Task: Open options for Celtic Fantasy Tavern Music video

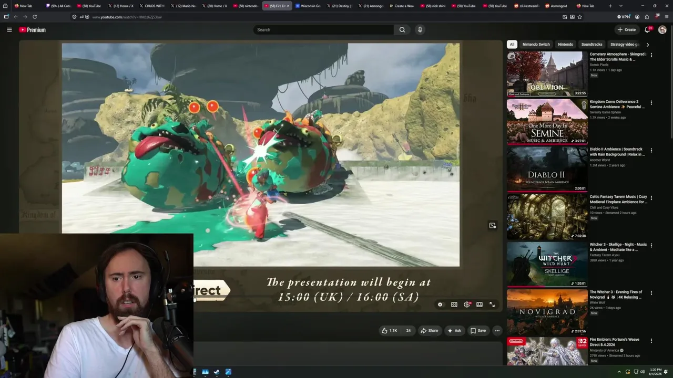Action: [651, 198]
